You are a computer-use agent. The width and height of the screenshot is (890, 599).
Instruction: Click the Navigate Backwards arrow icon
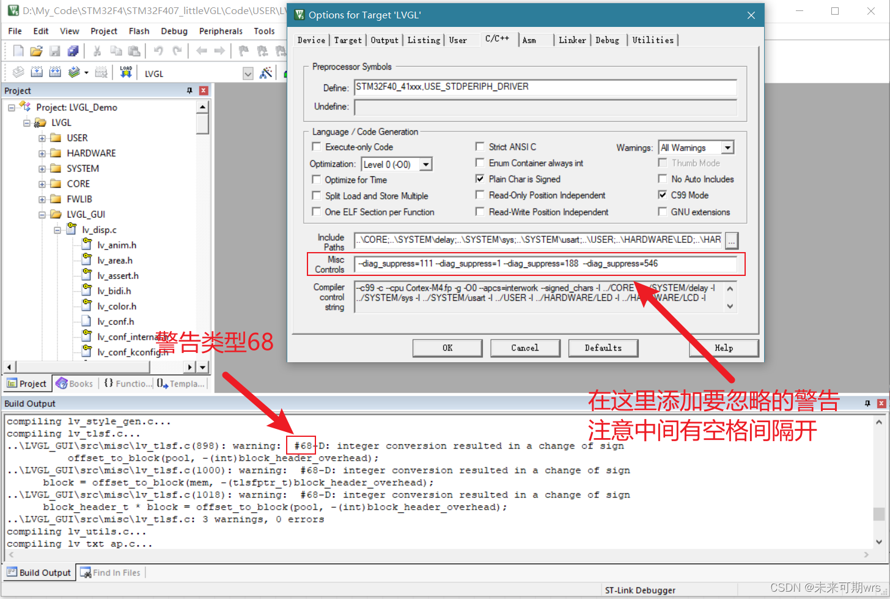click(x=201, y=51)
